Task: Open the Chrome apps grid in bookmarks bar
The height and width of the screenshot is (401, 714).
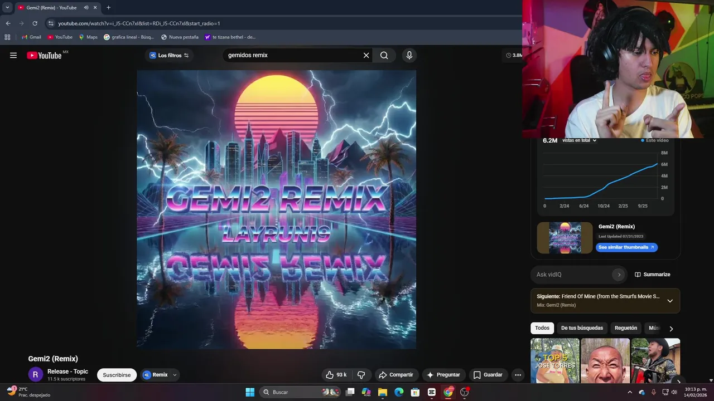Action: tap(7, 37)
